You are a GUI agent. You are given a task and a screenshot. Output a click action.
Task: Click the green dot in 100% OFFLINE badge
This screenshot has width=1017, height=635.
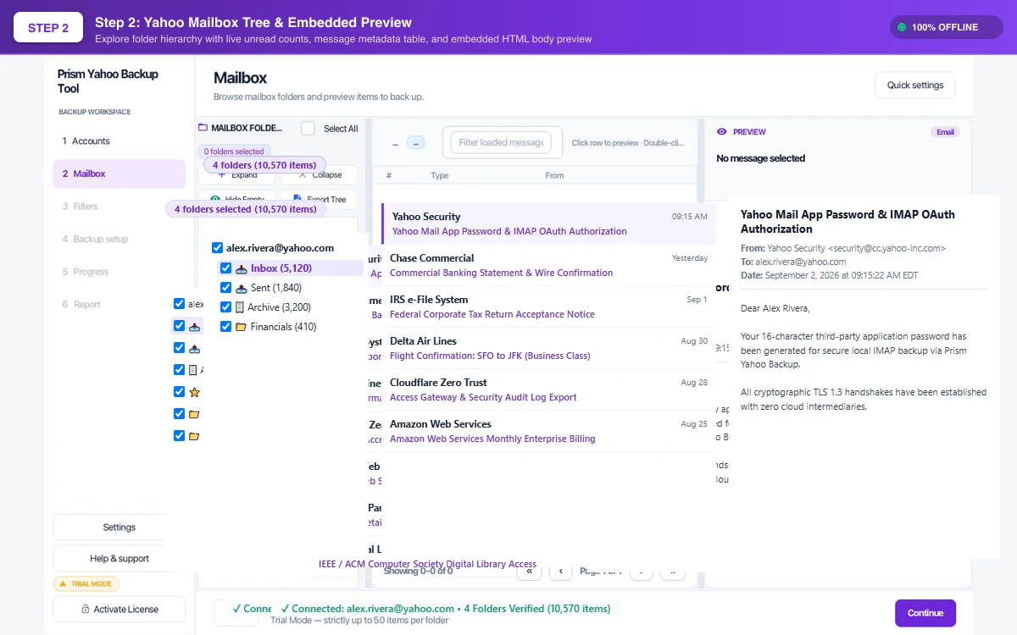tap(903, 27)
